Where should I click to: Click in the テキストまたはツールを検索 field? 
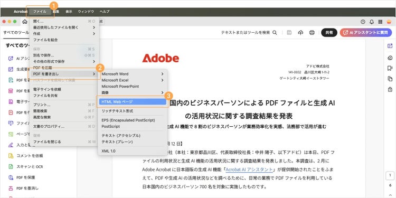click(245, 33)
